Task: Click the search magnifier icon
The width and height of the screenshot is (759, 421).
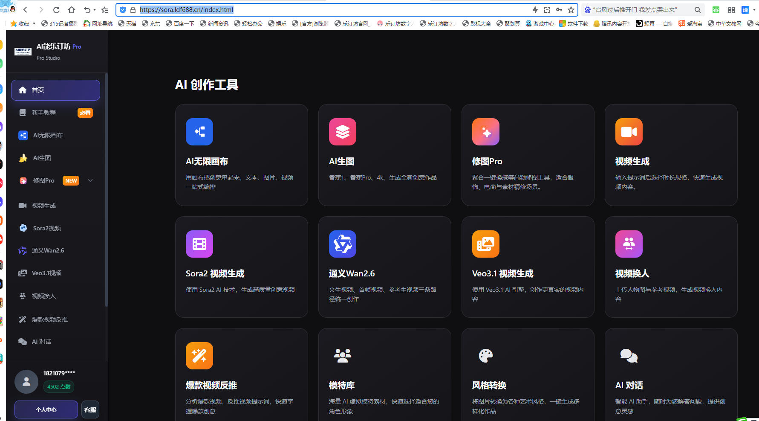Action: tap(698, 10)
